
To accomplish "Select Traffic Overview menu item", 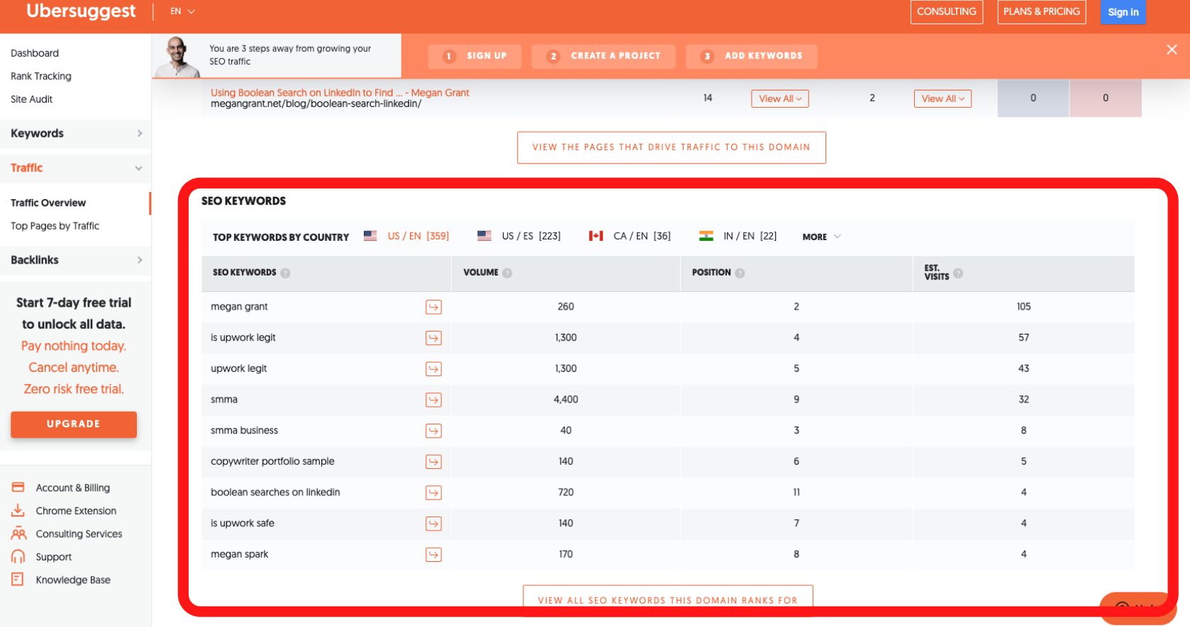I will pos(48,203).
